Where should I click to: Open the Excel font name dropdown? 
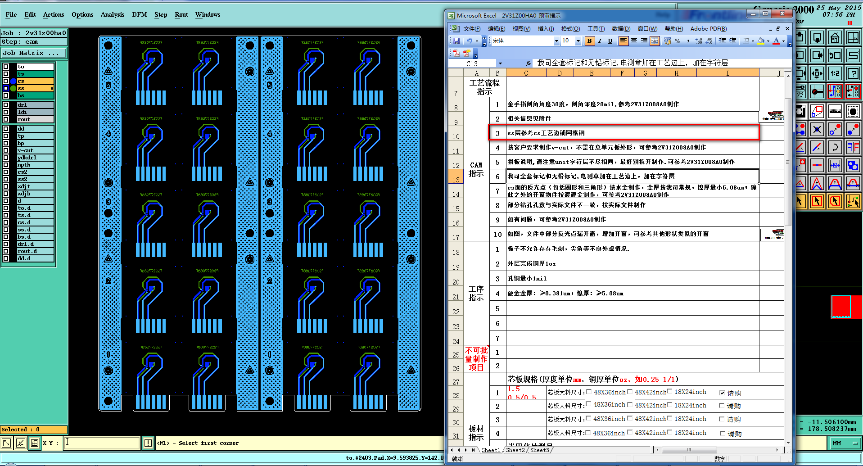[x=556, y=41]
